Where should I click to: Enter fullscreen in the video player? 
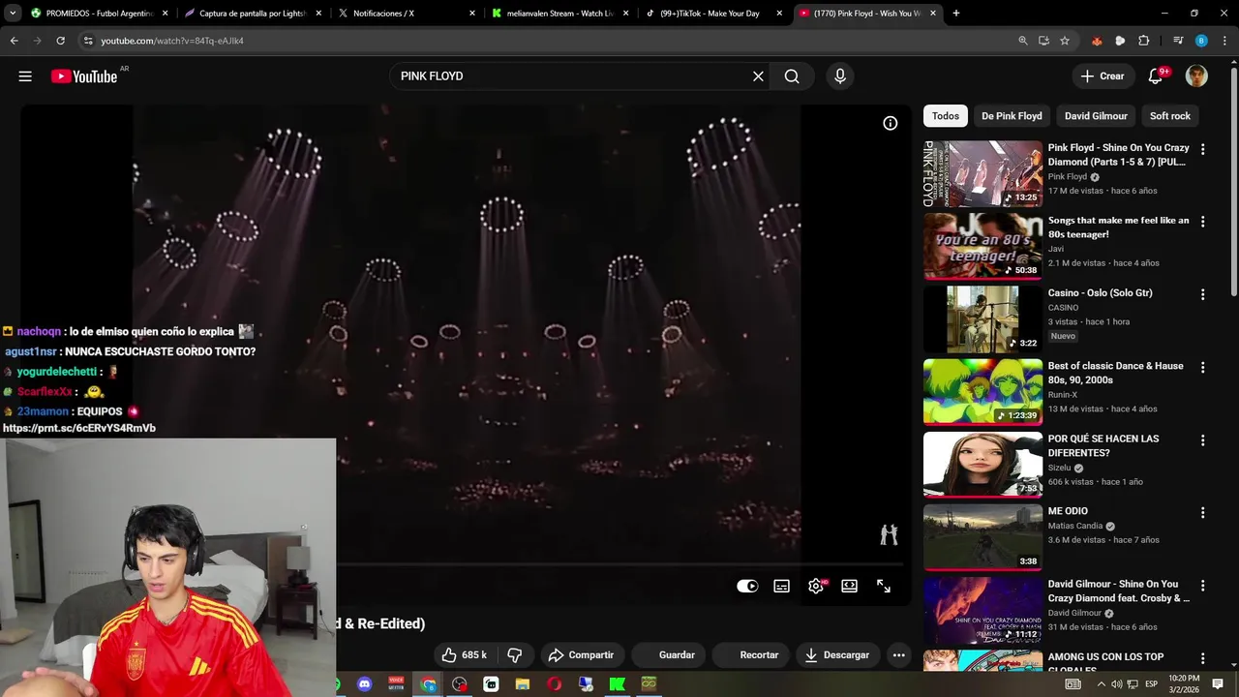pyautogui.click(x=883, y=586)
